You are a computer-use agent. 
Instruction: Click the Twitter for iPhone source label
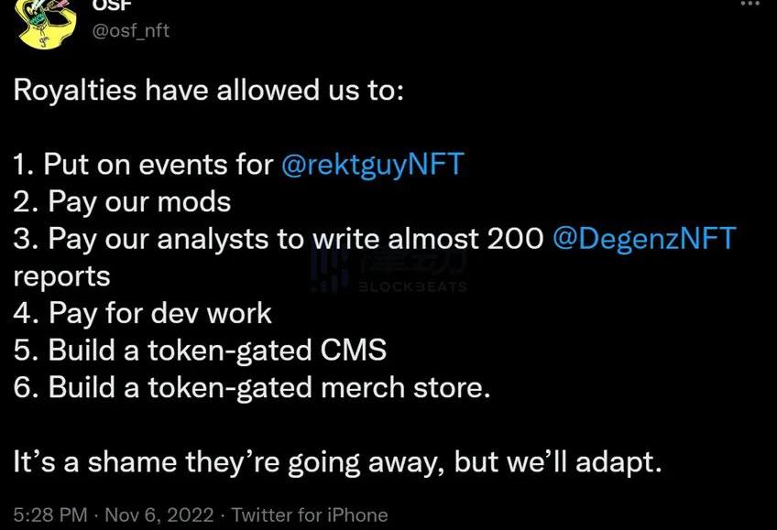pyautogui.click(x=310, y=514)
